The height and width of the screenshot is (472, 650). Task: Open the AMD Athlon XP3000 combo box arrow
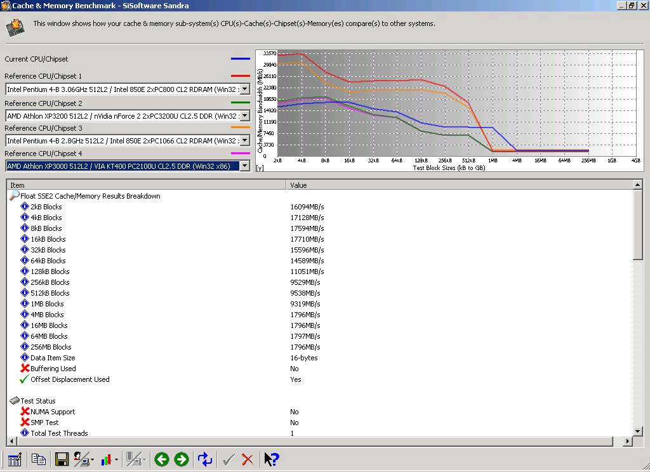click(x=245, y=166)
